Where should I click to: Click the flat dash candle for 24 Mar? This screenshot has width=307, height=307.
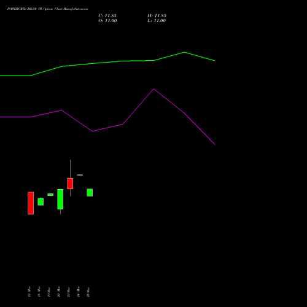[80, 175]
